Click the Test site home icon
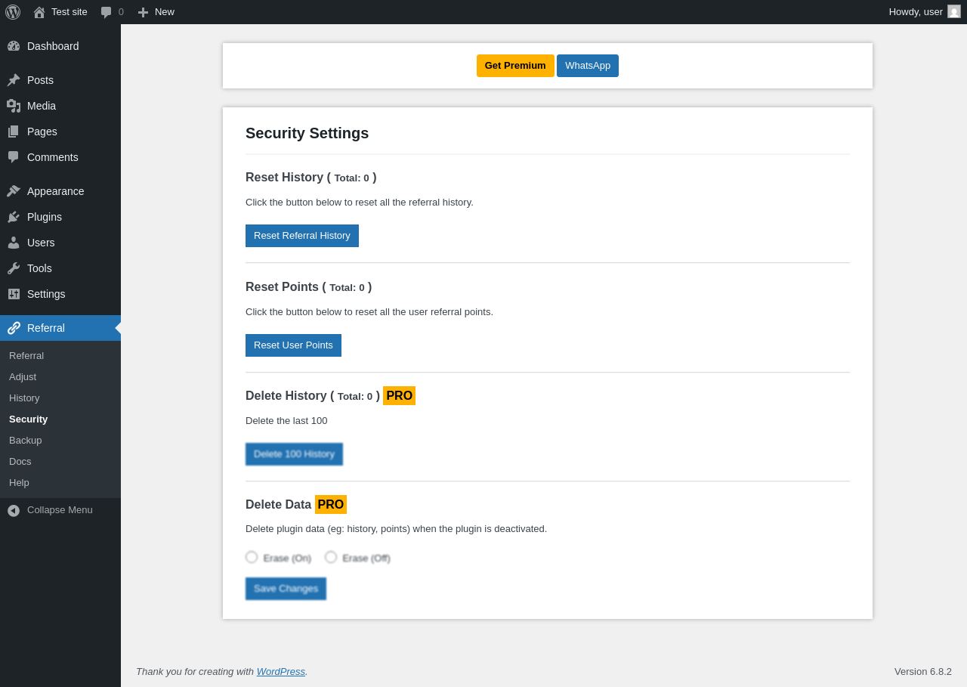967x687 pixels. (x=39, y=12)
